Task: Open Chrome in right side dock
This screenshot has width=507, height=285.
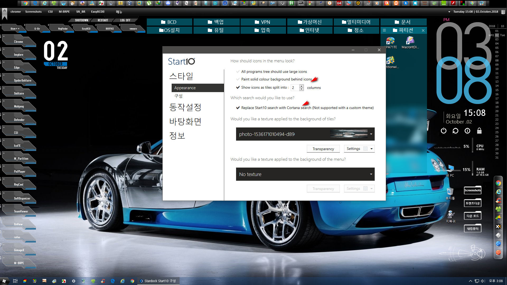Action: pos(498,183)
